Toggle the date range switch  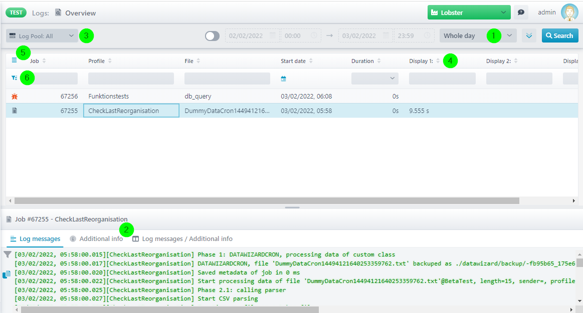[213, 35]
